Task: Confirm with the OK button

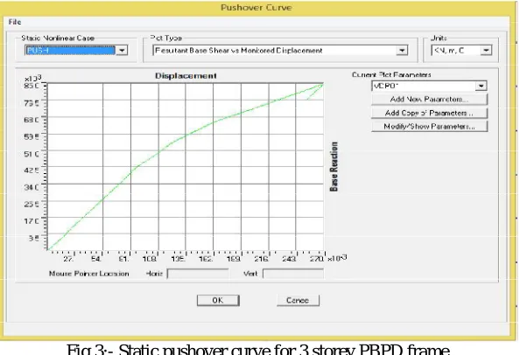Action: (x=218, y=301)
